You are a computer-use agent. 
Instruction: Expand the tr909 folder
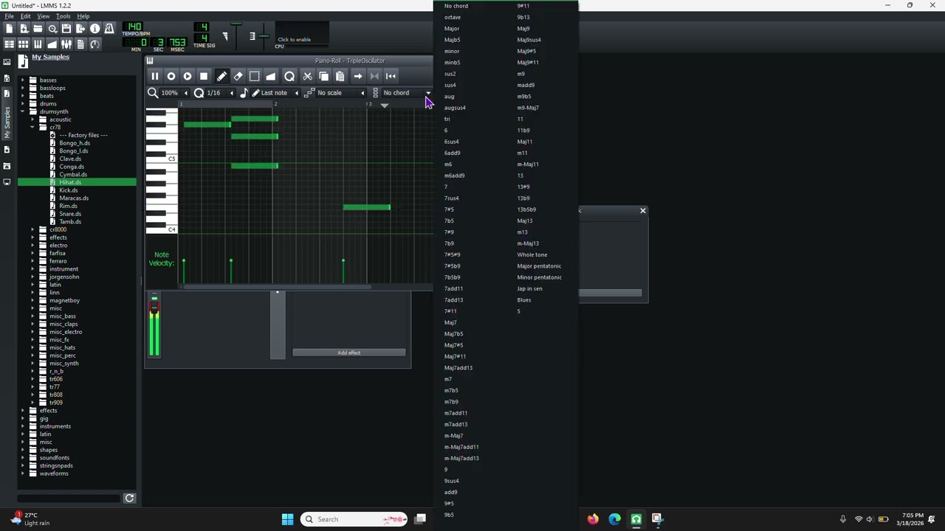tap(32, 402)
